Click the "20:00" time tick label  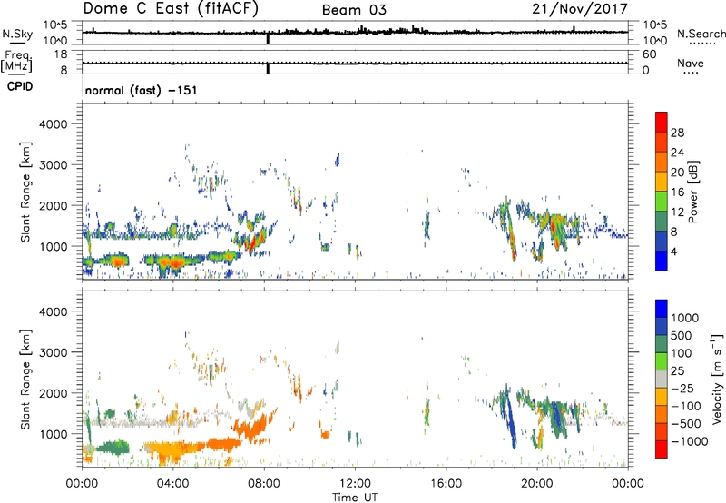click(537, 484)
